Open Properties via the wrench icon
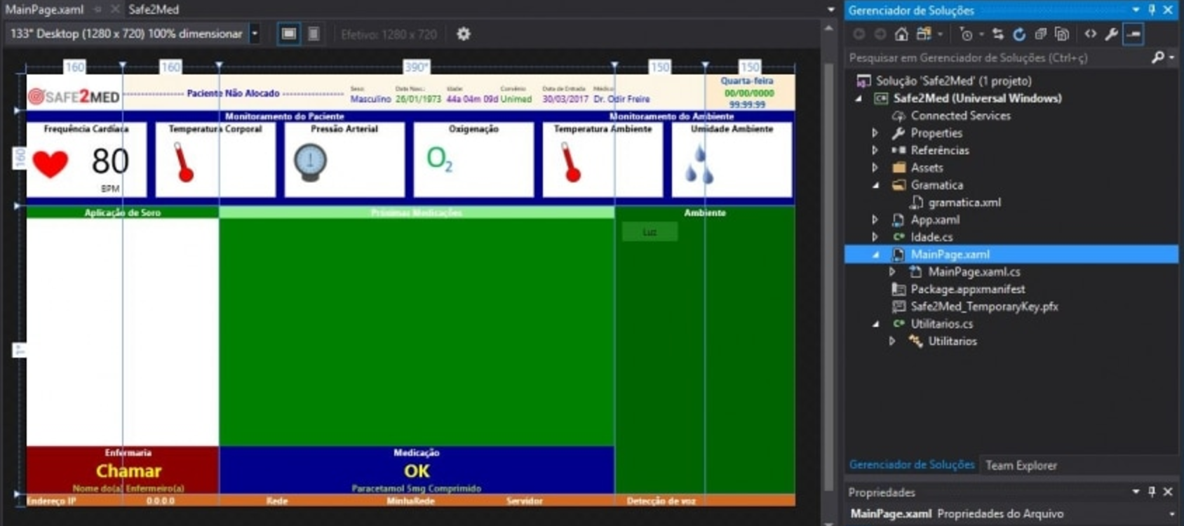 (x=1112, y=34)
